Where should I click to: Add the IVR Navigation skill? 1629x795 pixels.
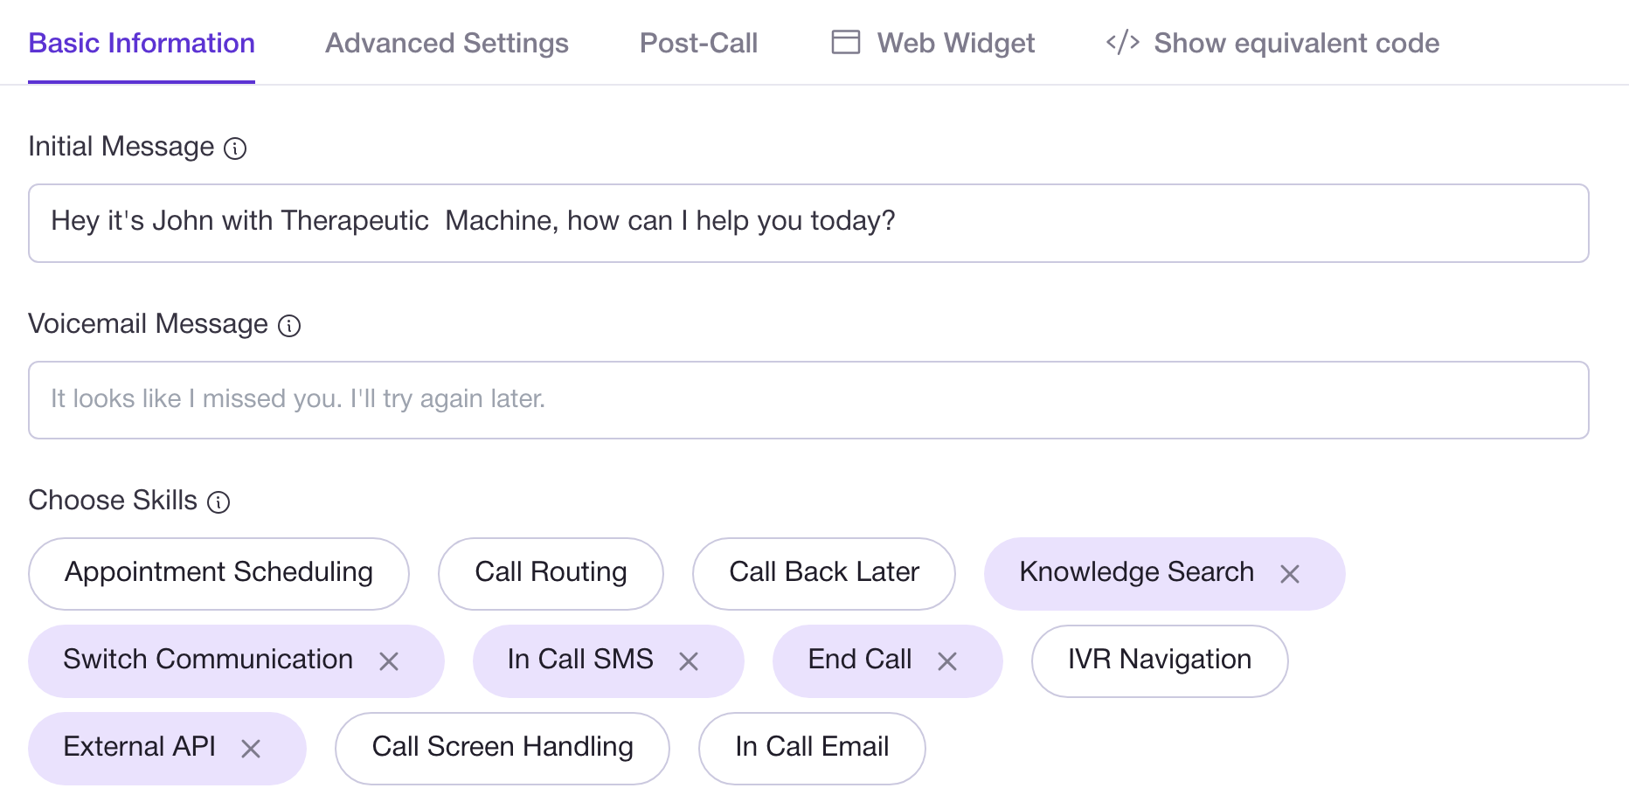1159,660
